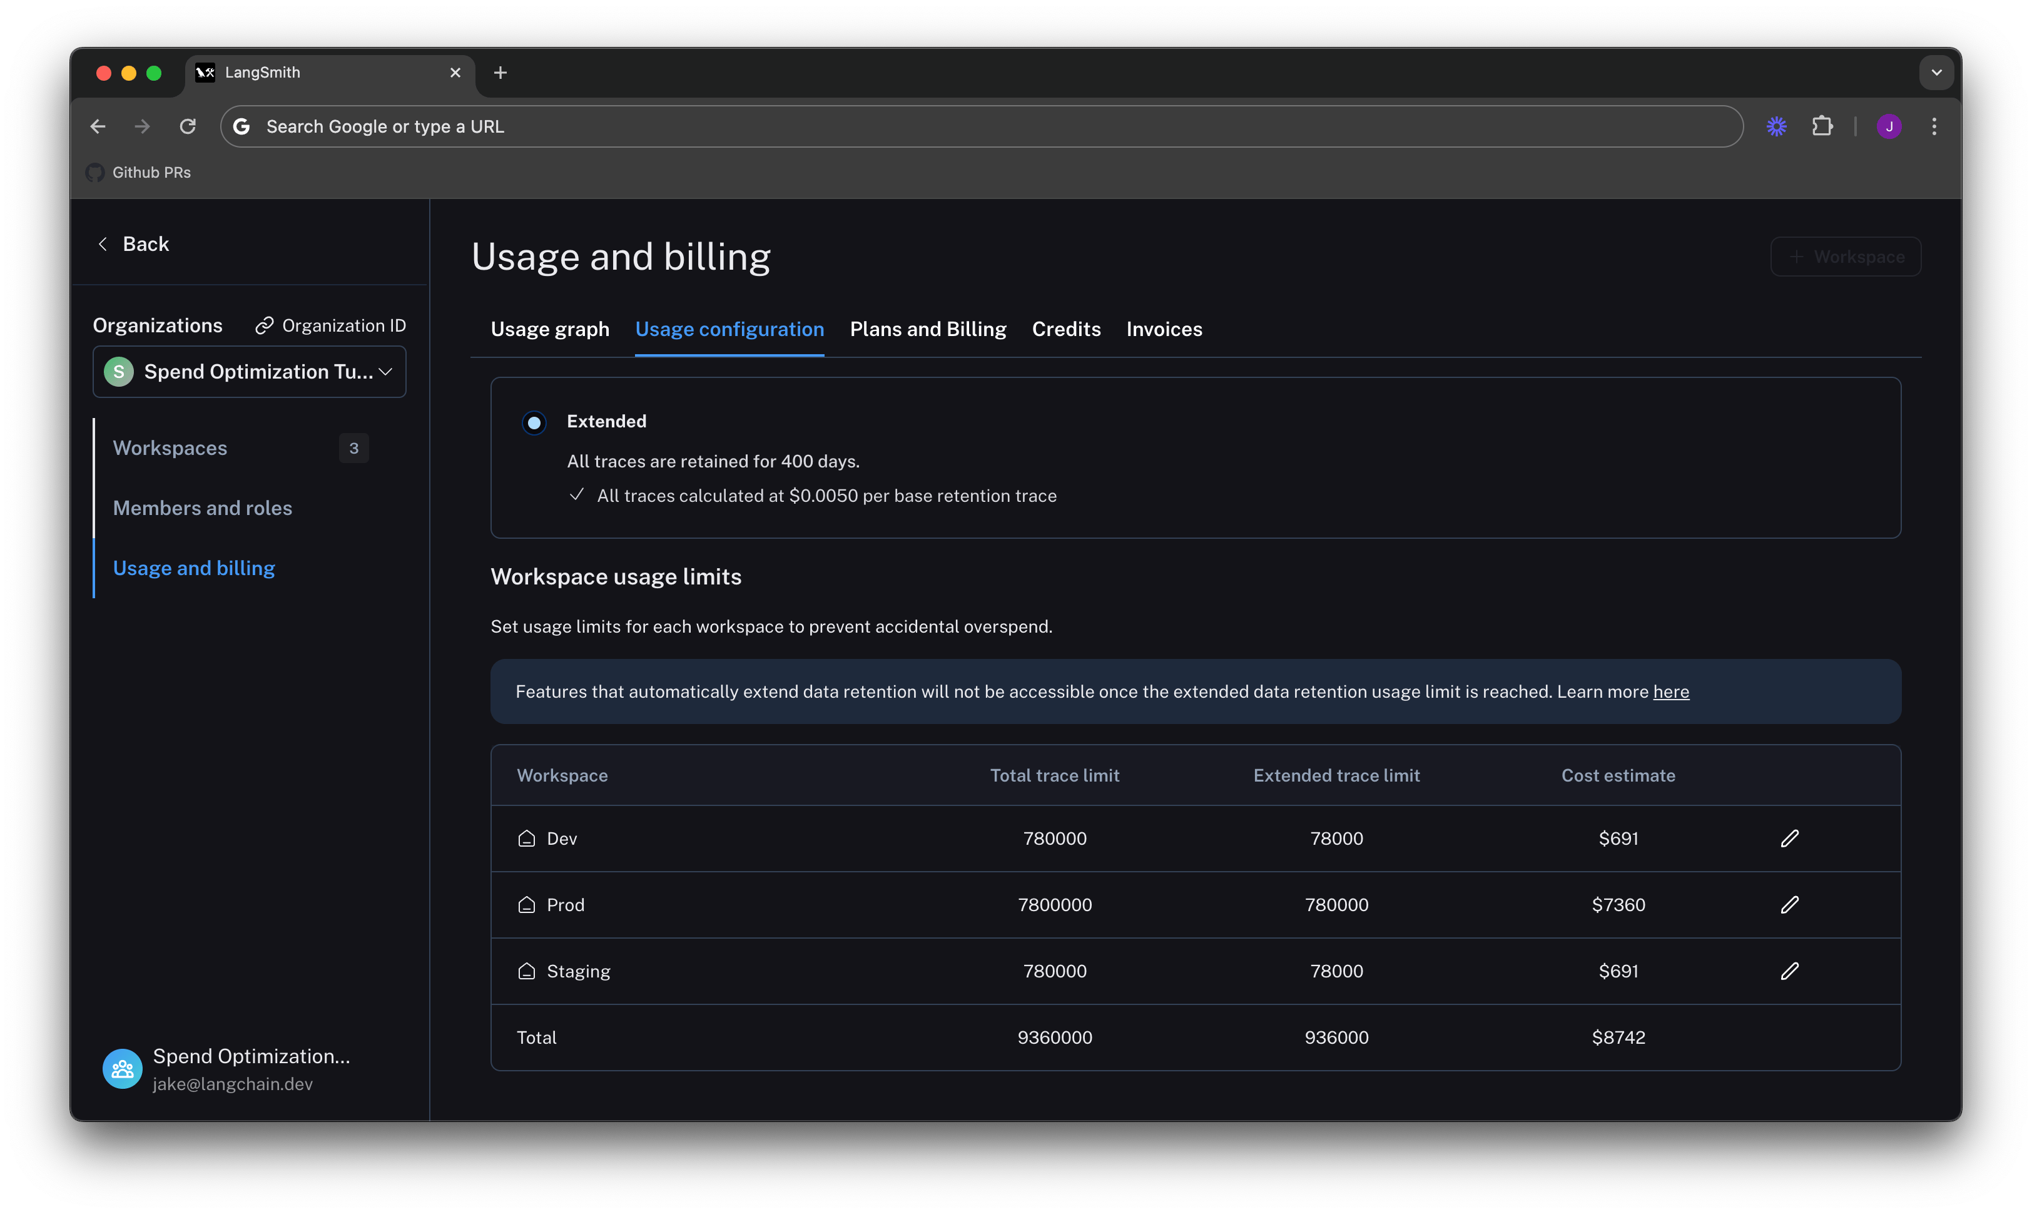
Task: Click the Staging workspace name
Action: (578, 971)
